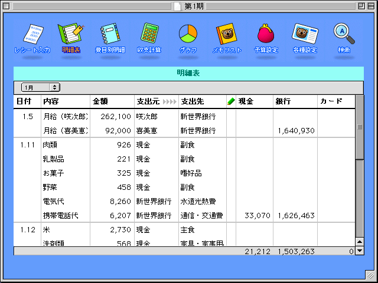
Task: Open 各種設定 bear card icon
Action: pos(305,34)
